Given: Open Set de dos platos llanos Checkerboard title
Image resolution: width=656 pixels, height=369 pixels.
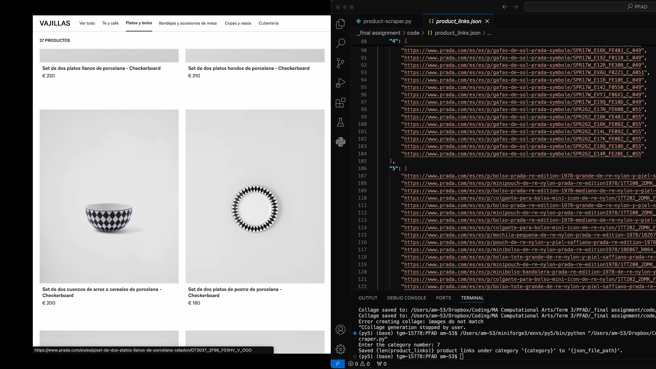Looking at the screenshot, I should tap(101, 68).
